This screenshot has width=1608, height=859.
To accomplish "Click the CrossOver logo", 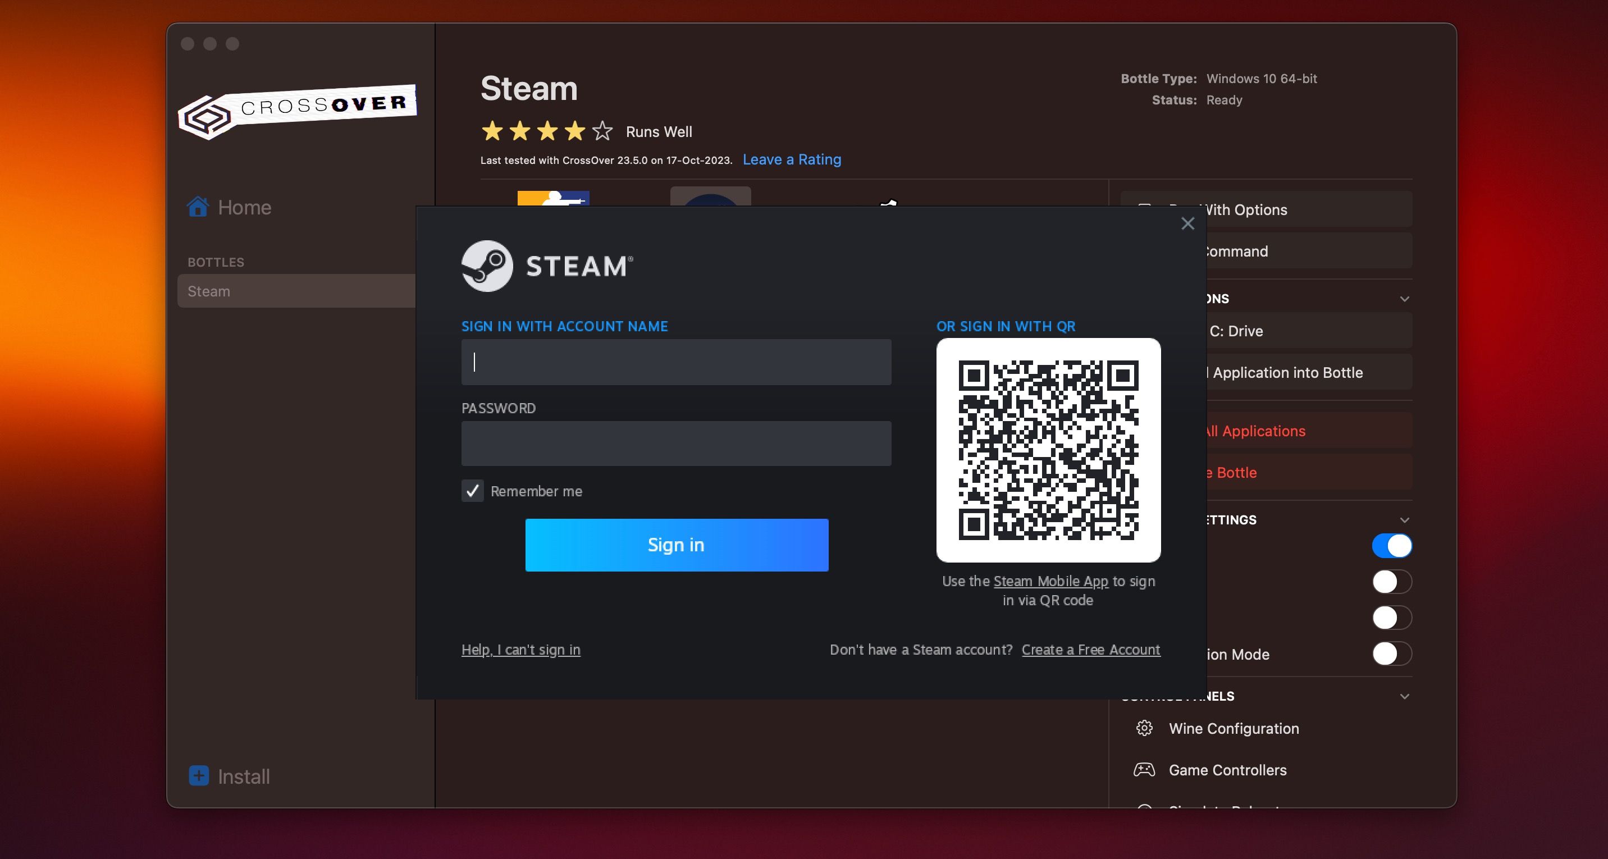I will (x=297, y=112).
